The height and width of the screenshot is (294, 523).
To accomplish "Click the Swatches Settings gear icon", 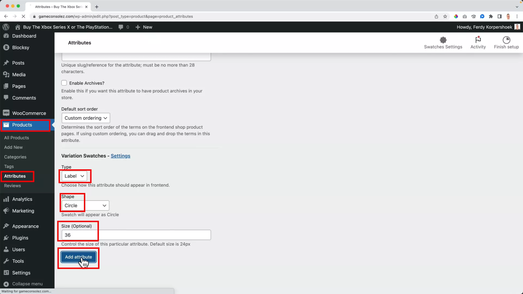I will coord(443,40).
